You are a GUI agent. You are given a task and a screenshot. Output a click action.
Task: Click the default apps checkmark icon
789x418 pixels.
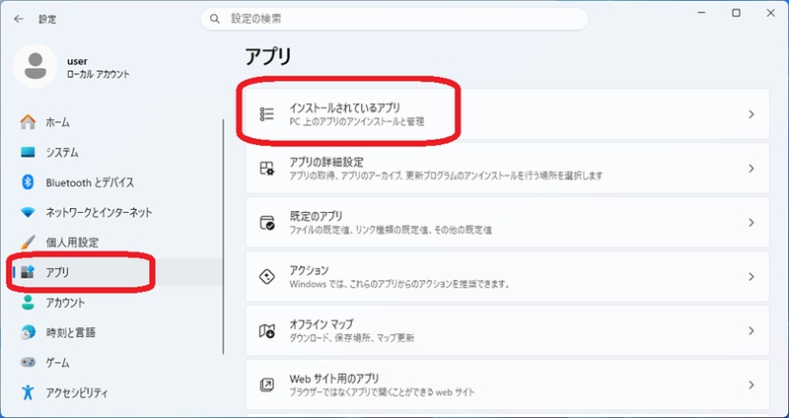tap(266, 223)
